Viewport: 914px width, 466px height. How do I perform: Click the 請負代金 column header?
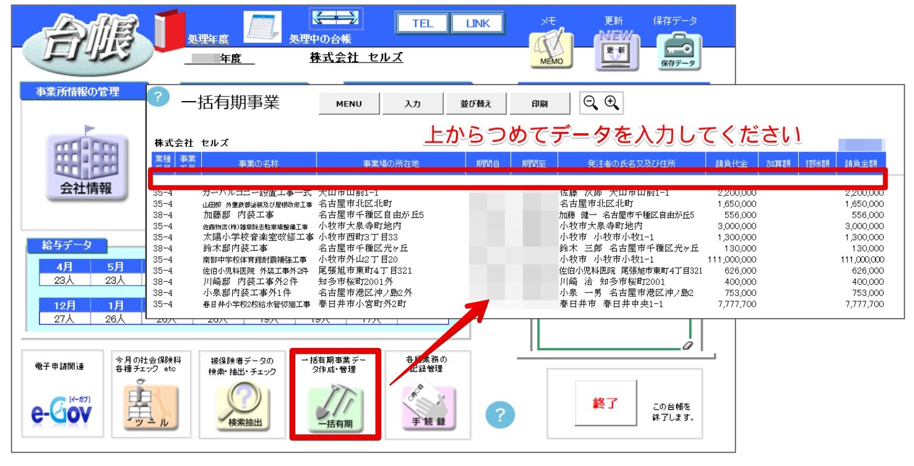pyautogui.click(x=732, y=163)
